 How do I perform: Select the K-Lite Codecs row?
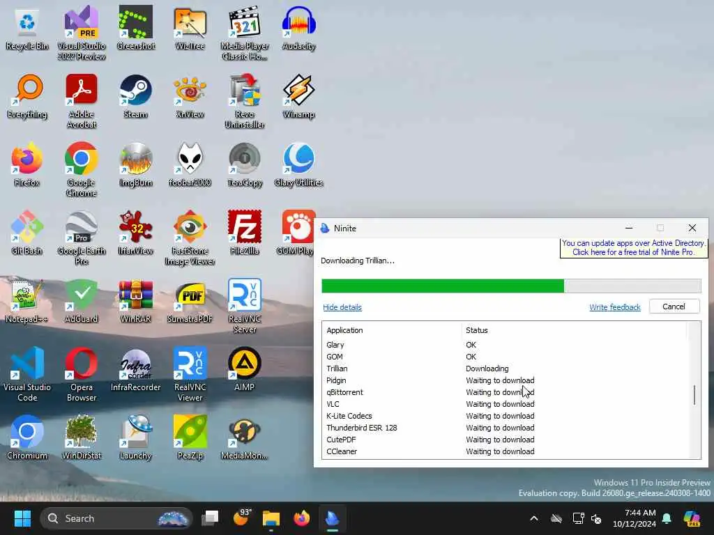[x=505, y=416]
